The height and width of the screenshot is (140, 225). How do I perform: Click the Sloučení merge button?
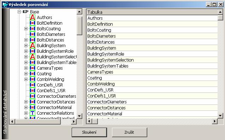pyautogui.click(x=89, y=132)
